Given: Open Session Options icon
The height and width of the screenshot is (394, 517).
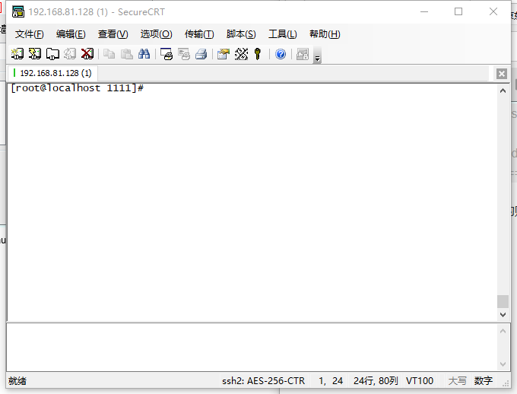Looking at the screenshot, I should coord(224,54).
